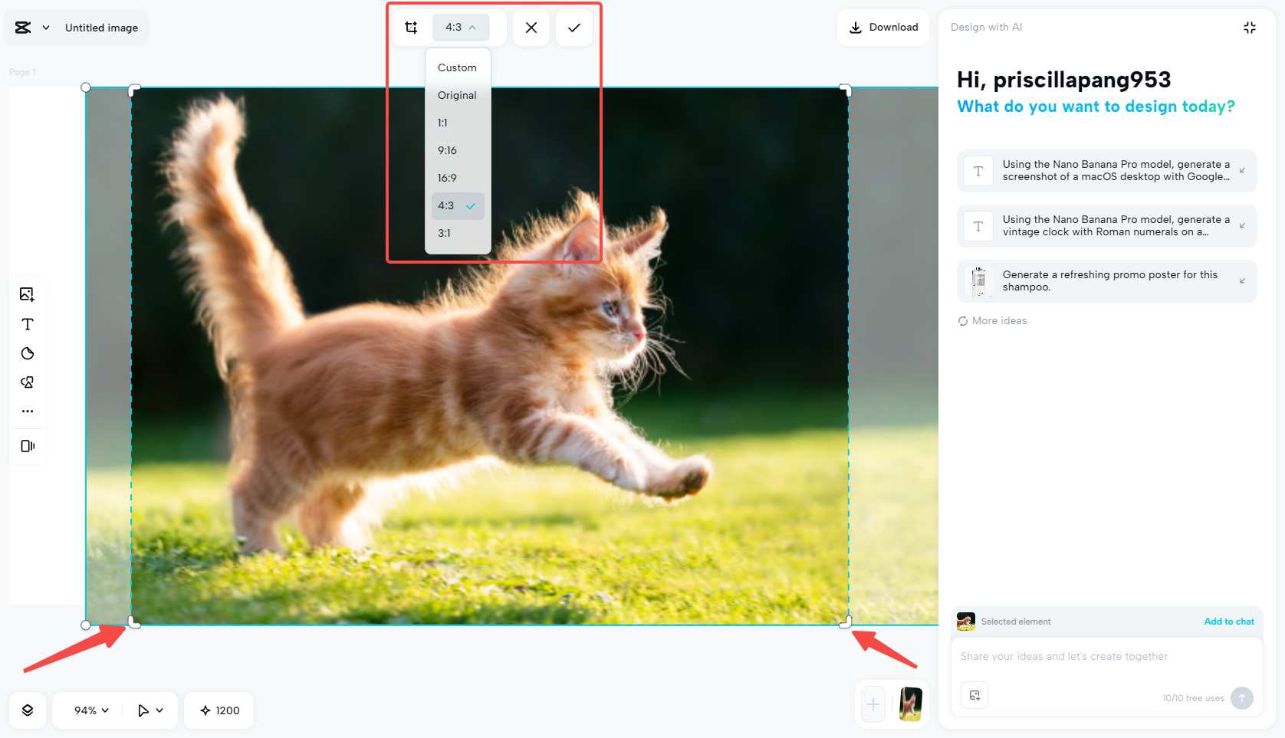Screen dimensions: 1285x738
Task: Collapse the Design with AI panel
Action: (x=1249, y=27)
